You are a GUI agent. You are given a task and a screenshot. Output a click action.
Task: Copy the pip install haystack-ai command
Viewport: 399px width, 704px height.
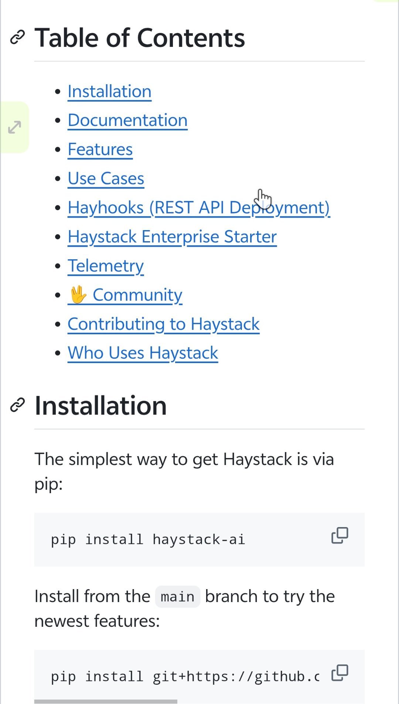[x=339, y=536]
